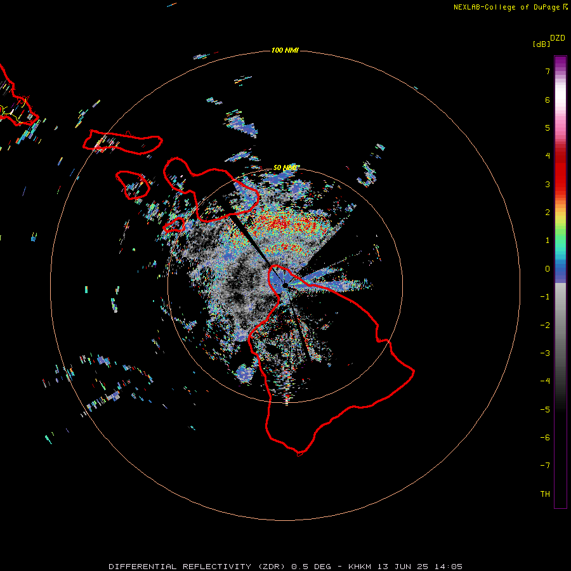This screenshot has height=571, width=571.
Task: Click the TH threshold label on legend
Action: click(x=545, y=494)
